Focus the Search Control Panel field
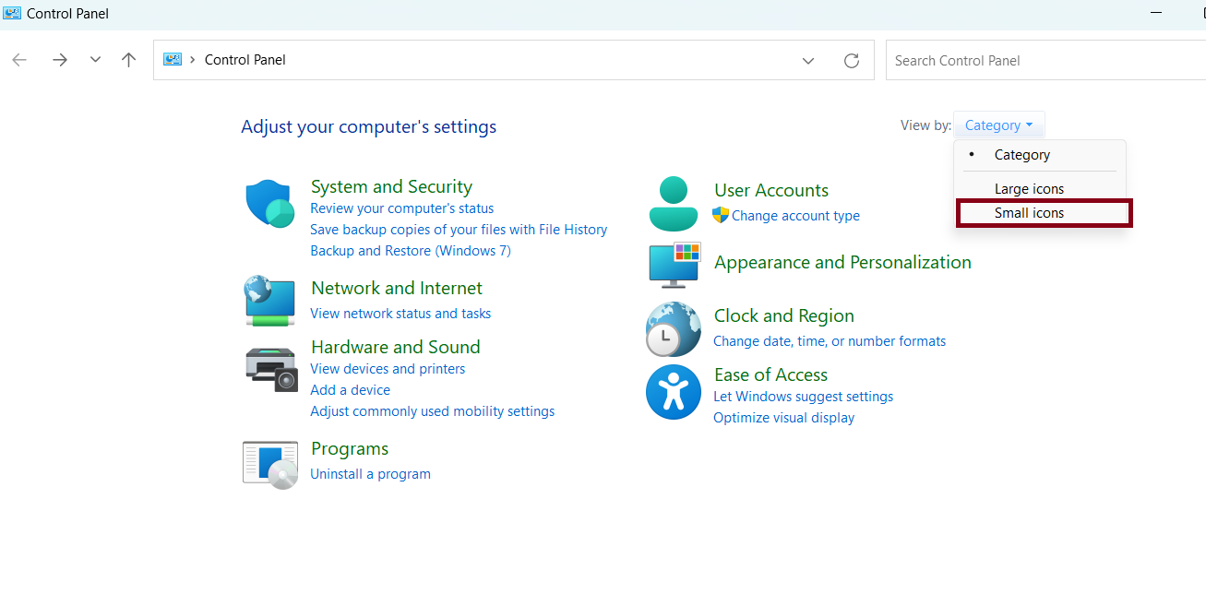Viewport: 1206px width, 594px height. click(1043, 61)
